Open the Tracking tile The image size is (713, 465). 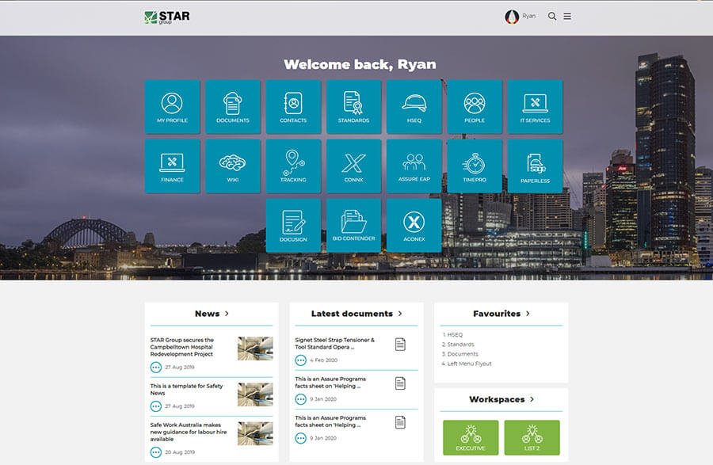(293, 166)
